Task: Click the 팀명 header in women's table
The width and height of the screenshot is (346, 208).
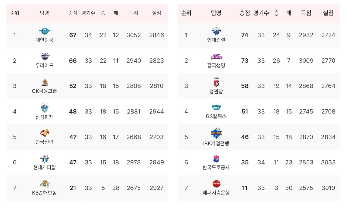Action: [x=216, y=13]
